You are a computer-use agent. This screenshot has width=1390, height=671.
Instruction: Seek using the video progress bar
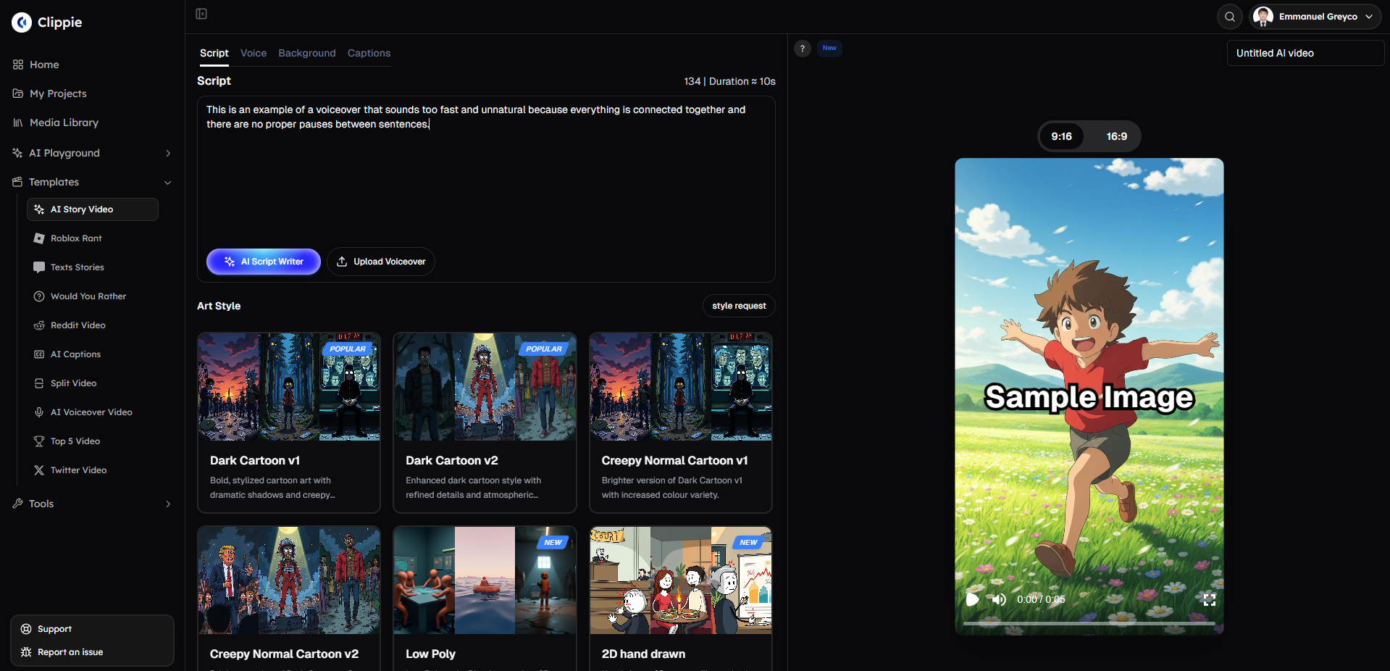click(1089, 623)
